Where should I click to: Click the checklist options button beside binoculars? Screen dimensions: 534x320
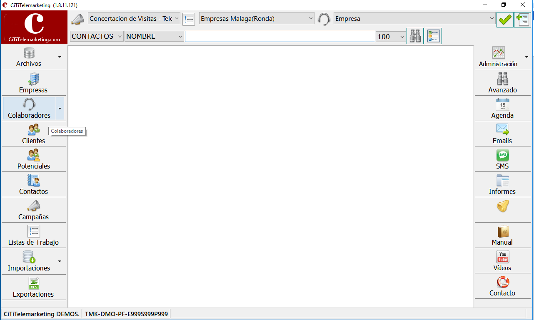[433, 36]
